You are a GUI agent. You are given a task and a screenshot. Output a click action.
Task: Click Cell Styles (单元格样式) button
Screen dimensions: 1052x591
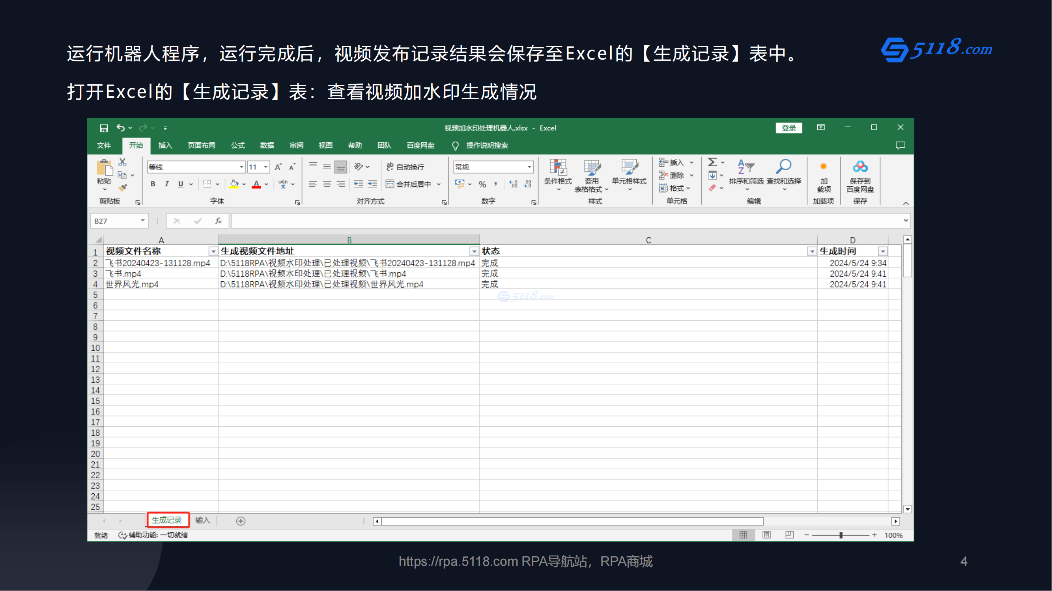[629, 175]
